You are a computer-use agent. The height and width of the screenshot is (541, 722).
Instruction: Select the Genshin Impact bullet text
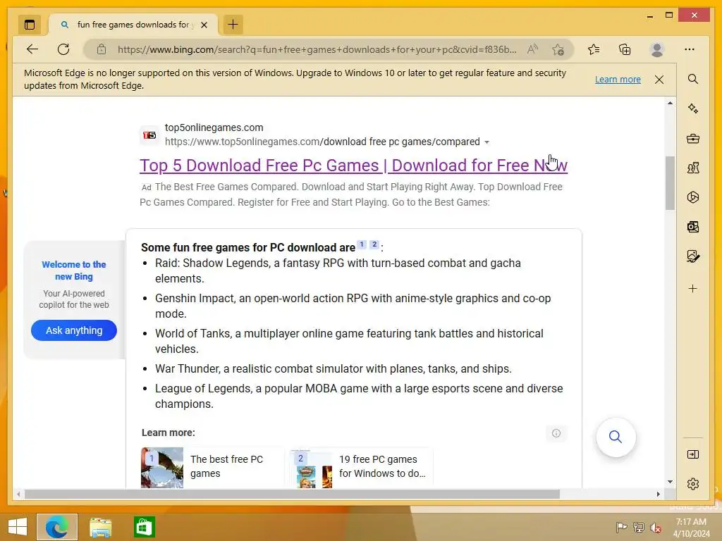pyautogui.click(x=353, y=306)
